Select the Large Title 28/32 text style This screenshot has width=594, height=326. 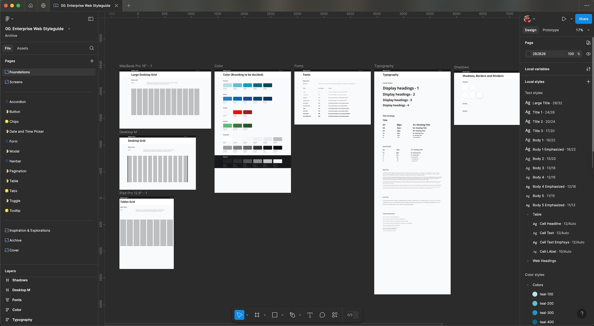click(x=547, y=103)
